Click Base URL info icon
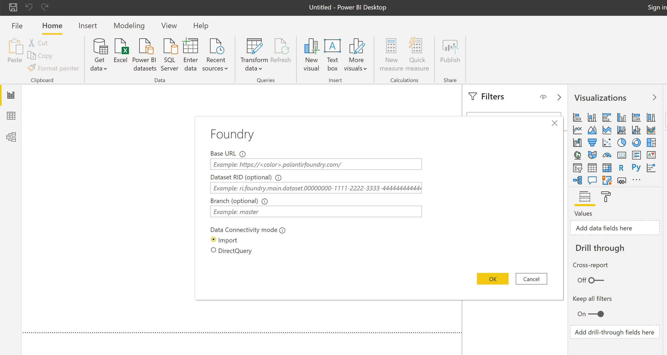Viewport: 667px width, 355px height. coord(242,154)
